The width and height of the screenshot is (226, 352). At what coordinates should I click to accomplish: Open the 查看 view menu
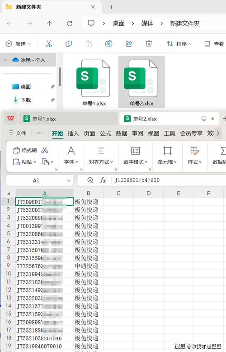coord(214,44)
